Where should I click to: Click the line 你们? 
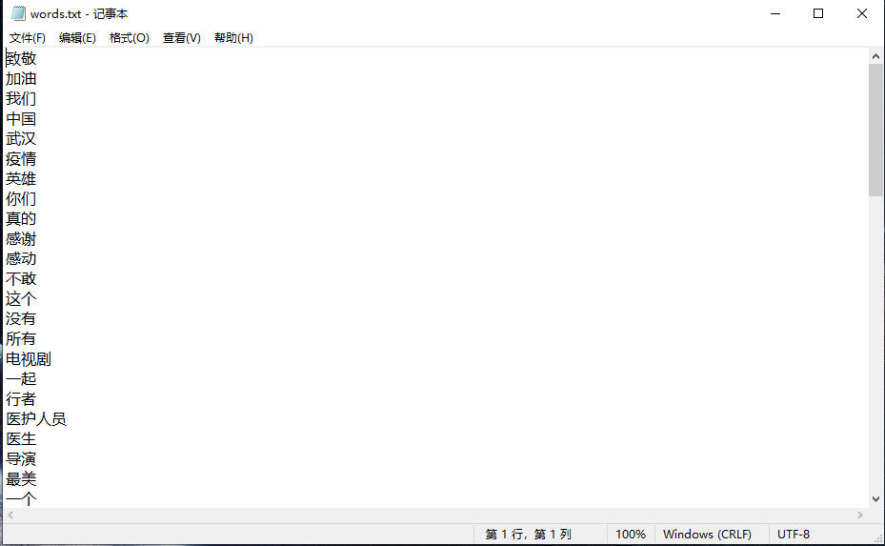[21, 199]
